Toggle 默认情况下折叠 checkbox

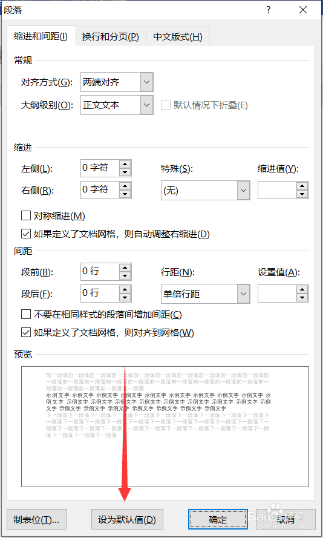166,105
